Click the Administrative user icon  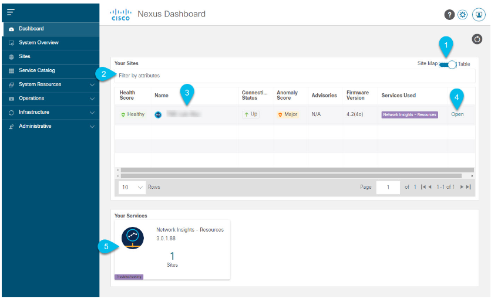[x=12, y=127]
